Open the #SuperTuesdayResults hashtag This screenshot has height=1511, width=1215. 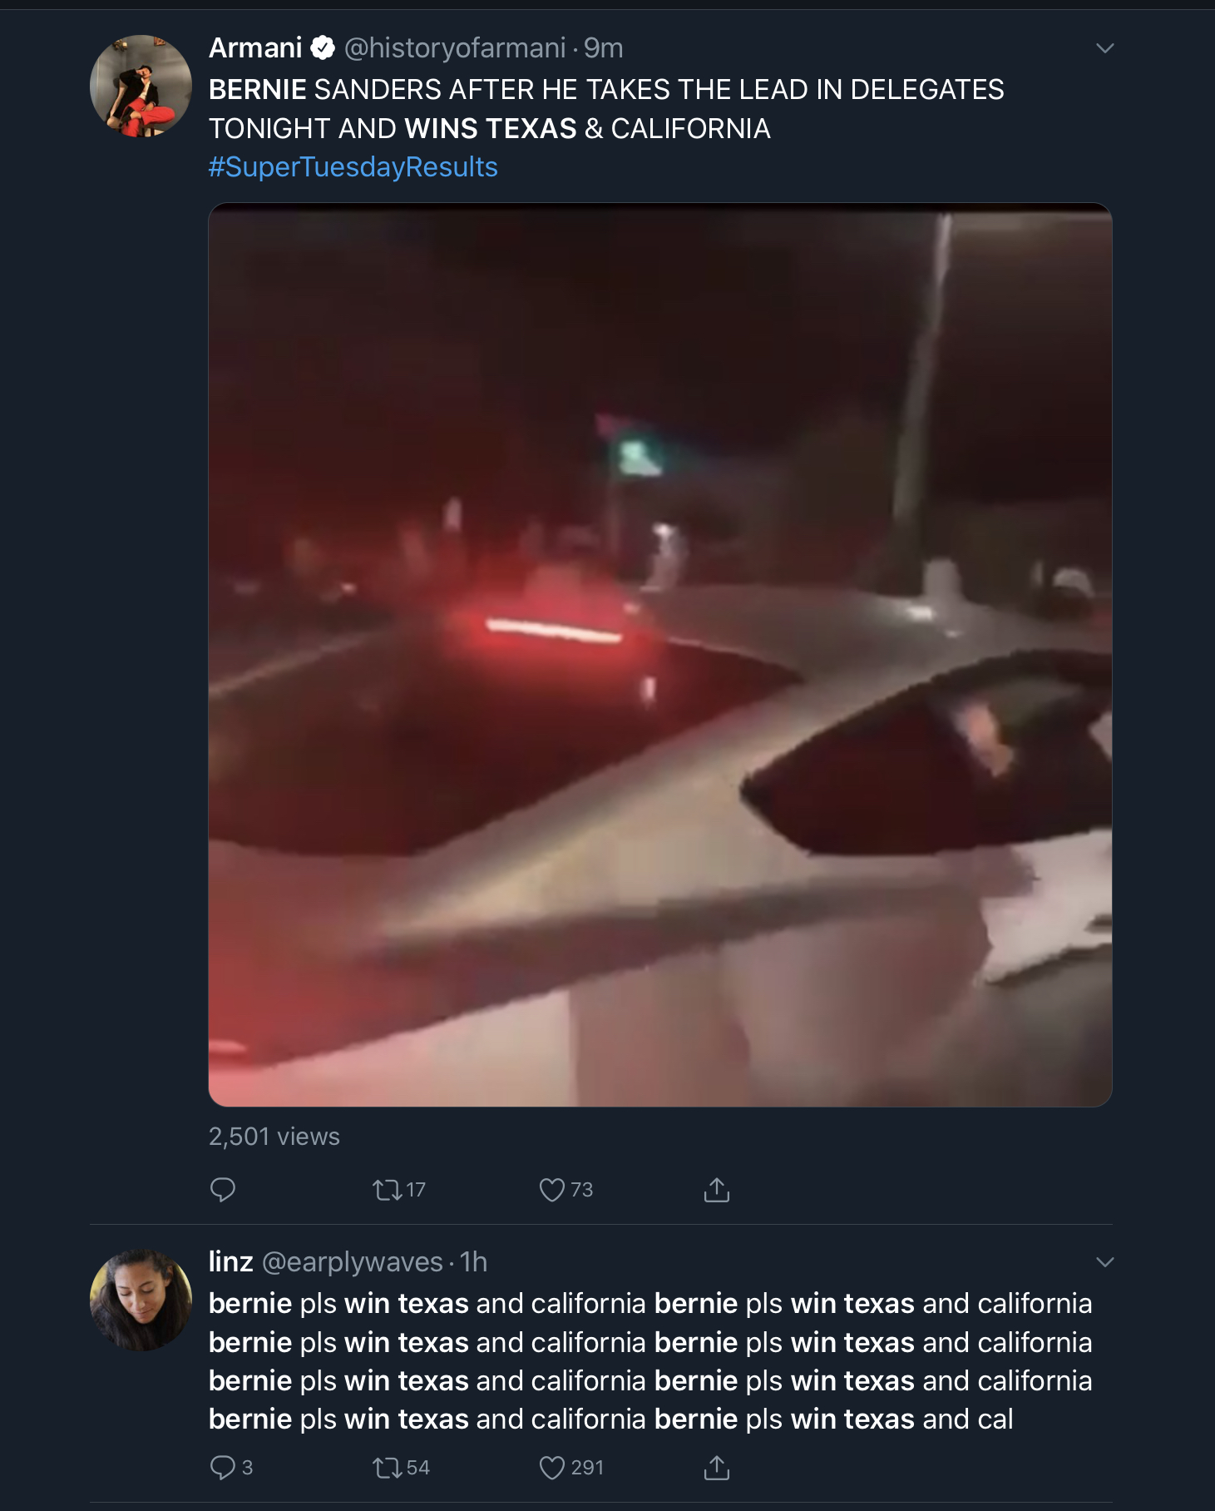353,167
